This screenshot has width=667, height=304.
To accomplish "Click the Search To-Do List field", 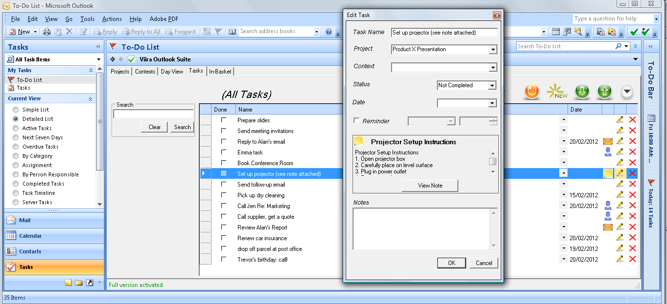I will (566, 46).
